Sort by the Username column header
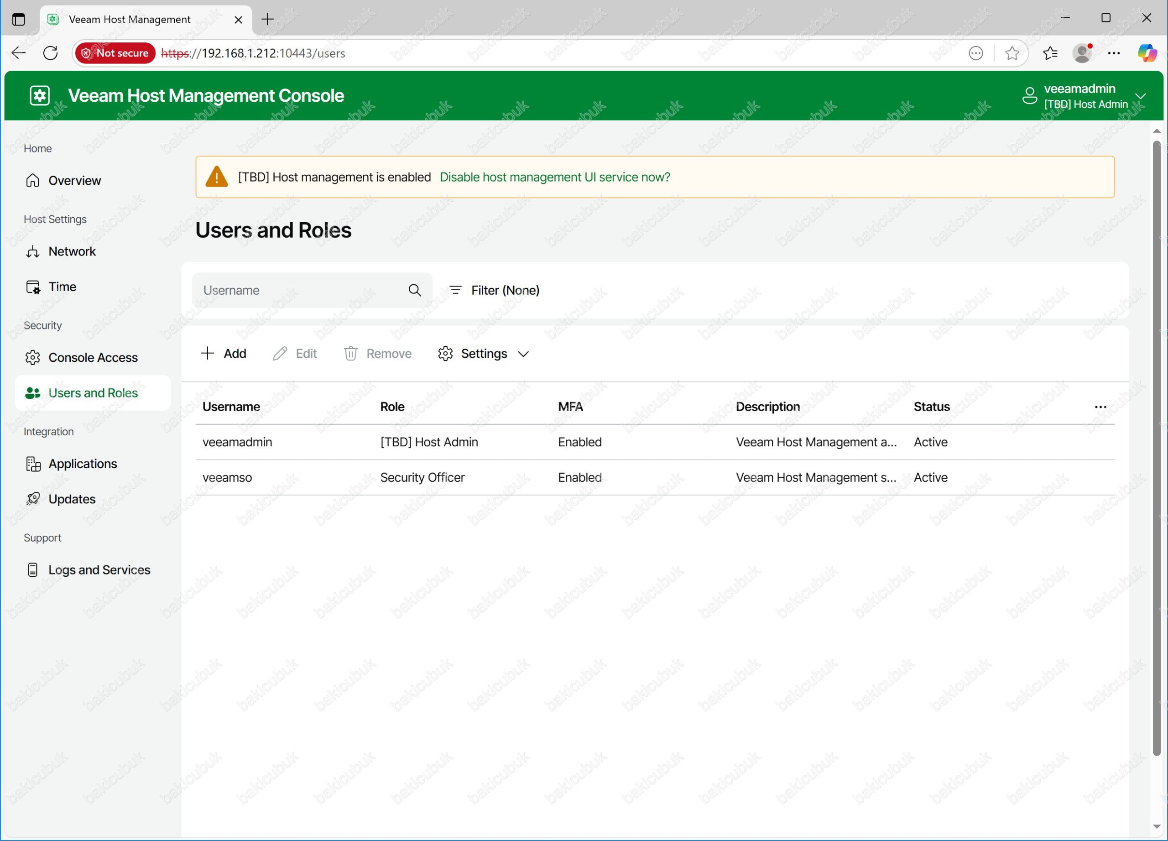The image size is (1168, 841). [231, 407]
